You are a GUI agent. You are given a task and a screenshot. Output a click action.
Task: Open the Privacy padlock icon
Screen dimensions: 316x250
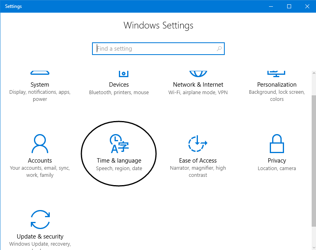277,144
